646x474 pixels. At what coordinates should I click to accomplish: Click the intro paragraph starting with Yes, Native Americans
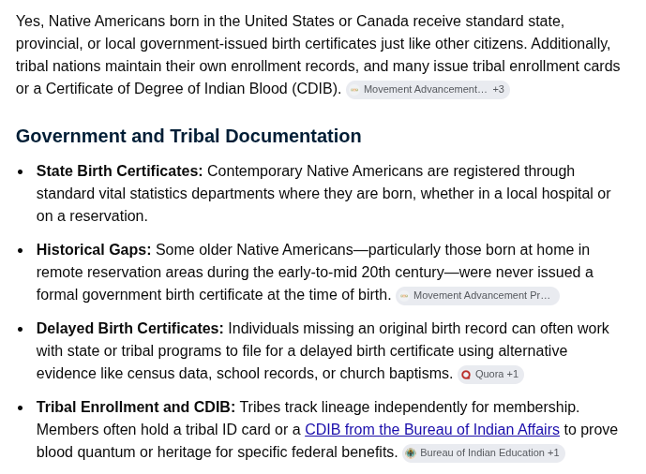click(318, 54)
